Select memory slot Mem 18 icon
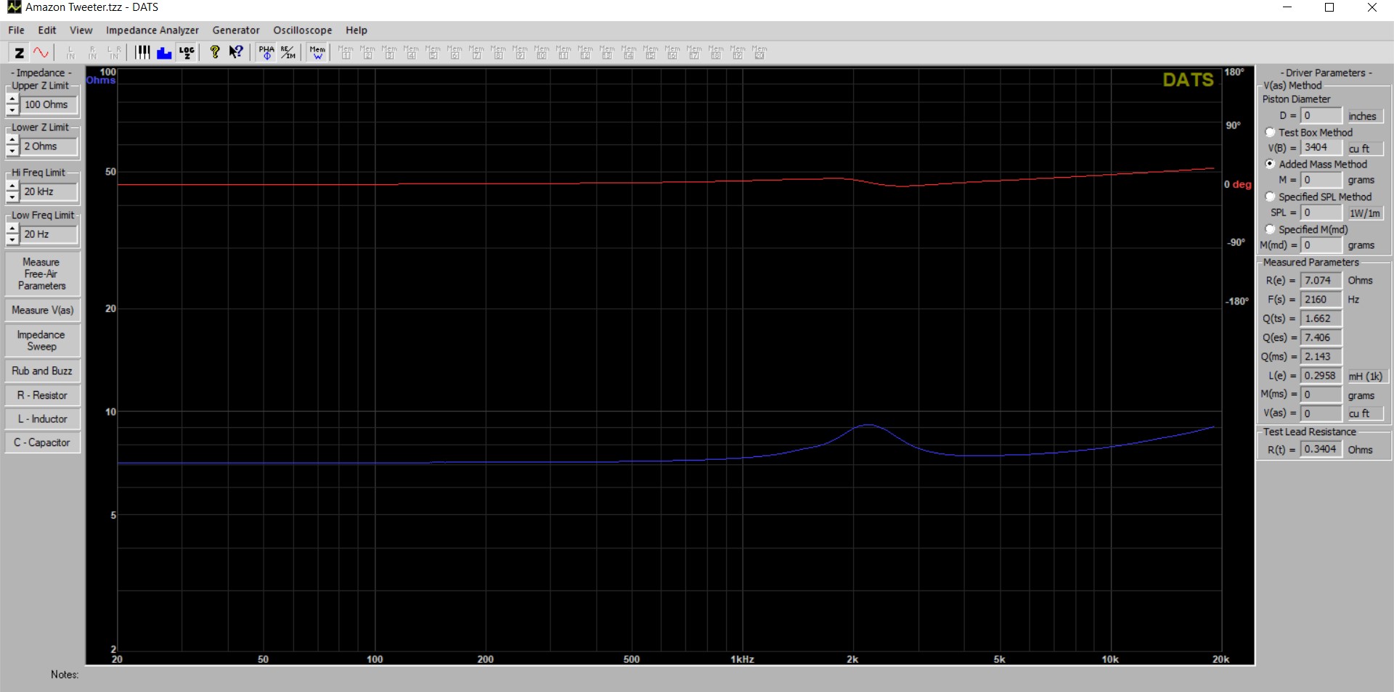The image size is (1394, 692). (x=716, y=52)
